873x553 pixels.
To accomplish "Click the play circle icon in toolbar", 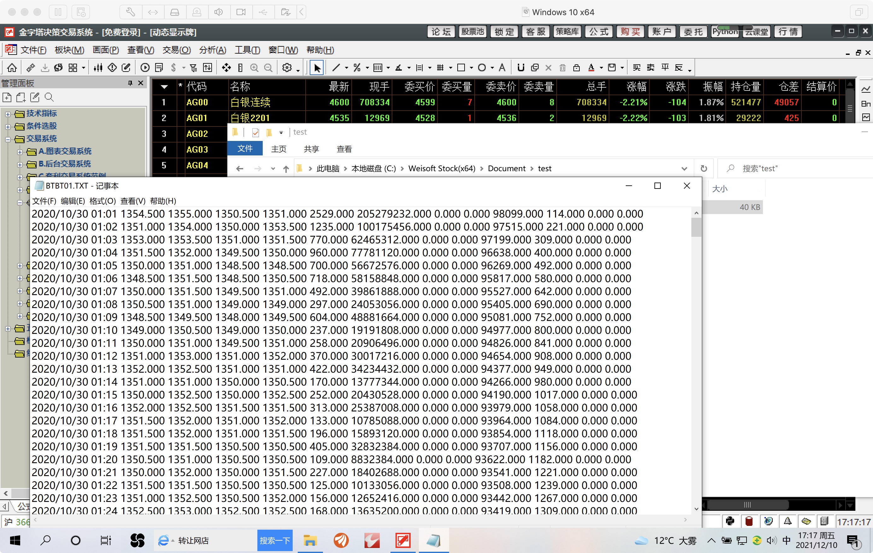I will tap(145, 67).
